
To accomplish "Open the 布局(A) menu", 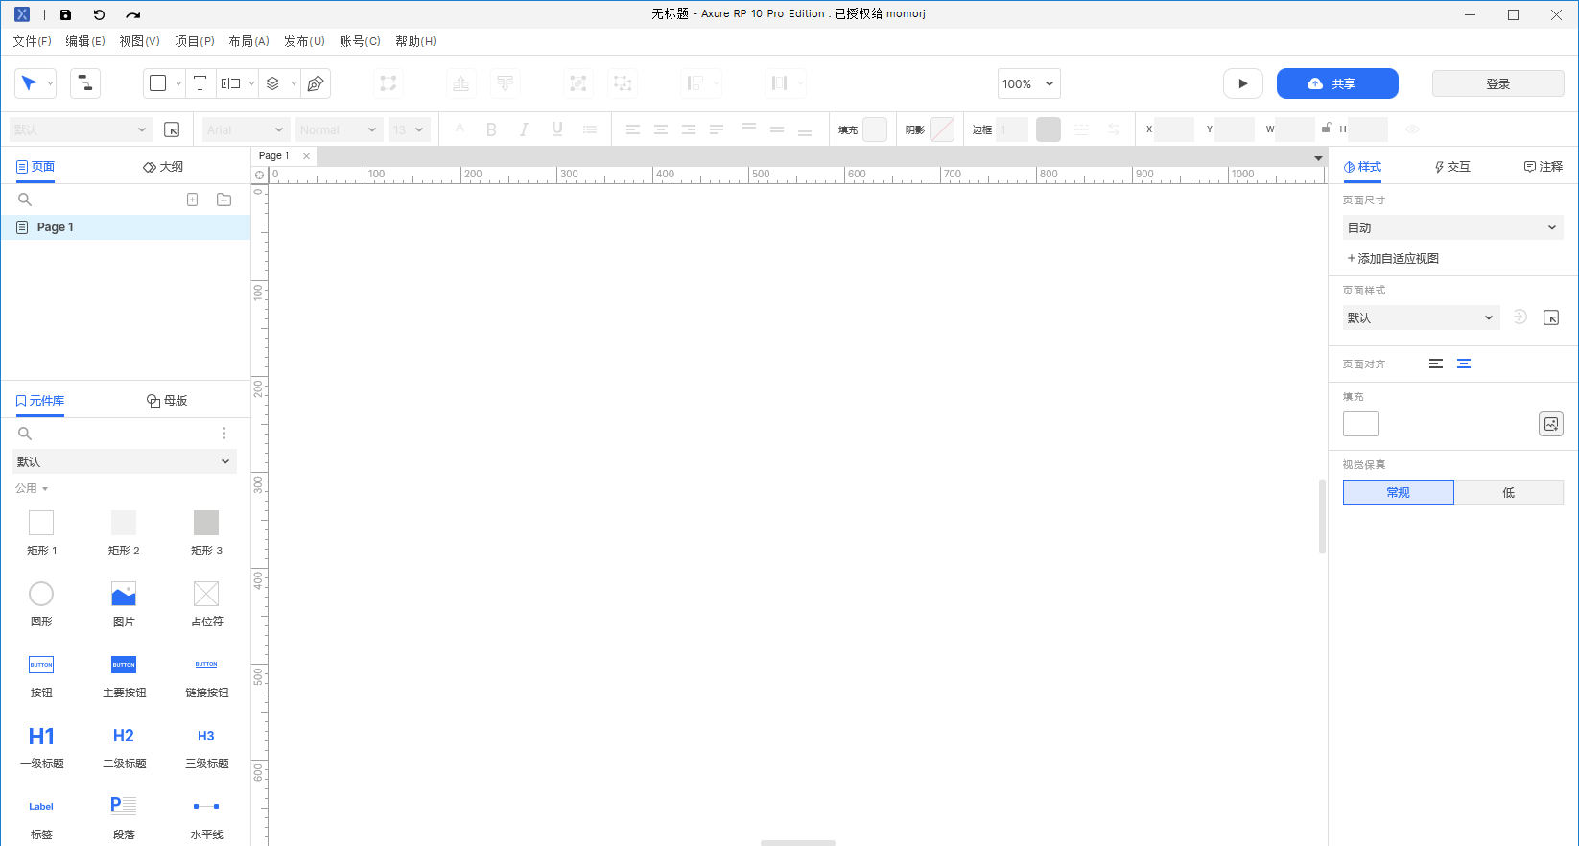I will pyautogui.click(x=248, y=41).
